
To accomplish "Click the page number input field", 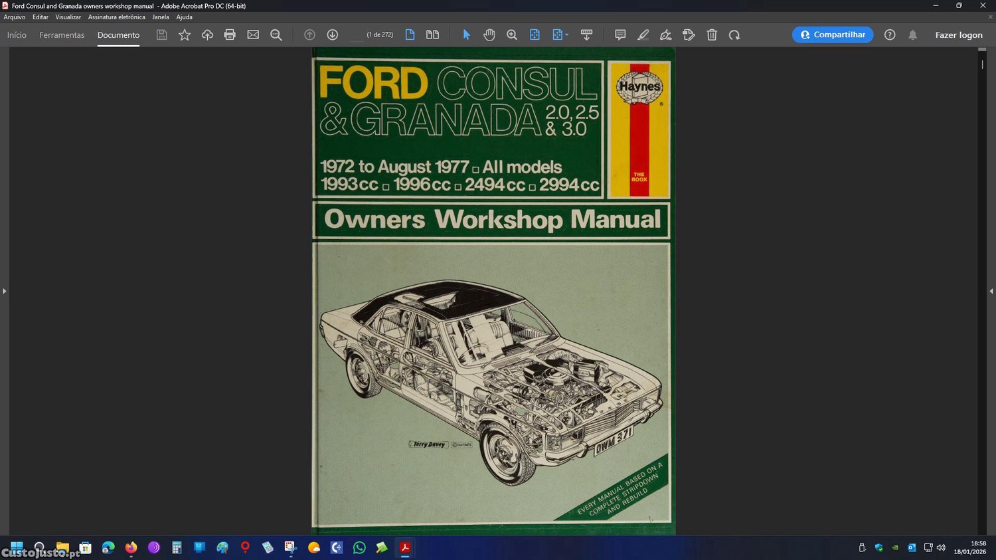I will tap(357, 35).
